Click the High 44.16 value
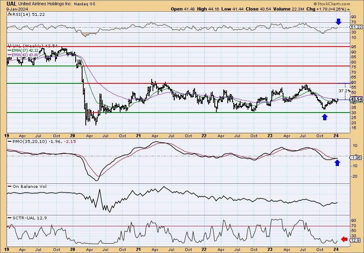The height and width of the screenshot is (253, 364). 208,9
